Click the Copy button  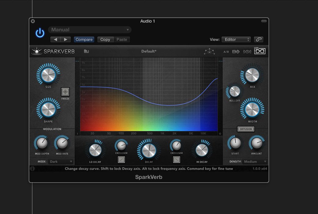(x=105, y=40)
